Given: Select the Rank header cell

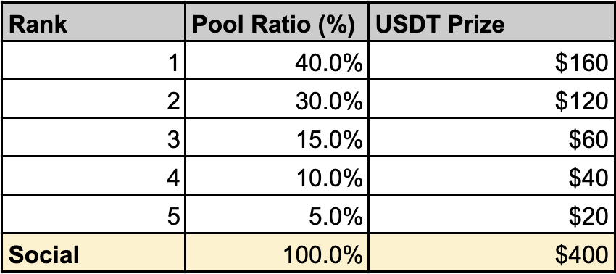Looking at the screenshot, I should (x=93, y=22).
